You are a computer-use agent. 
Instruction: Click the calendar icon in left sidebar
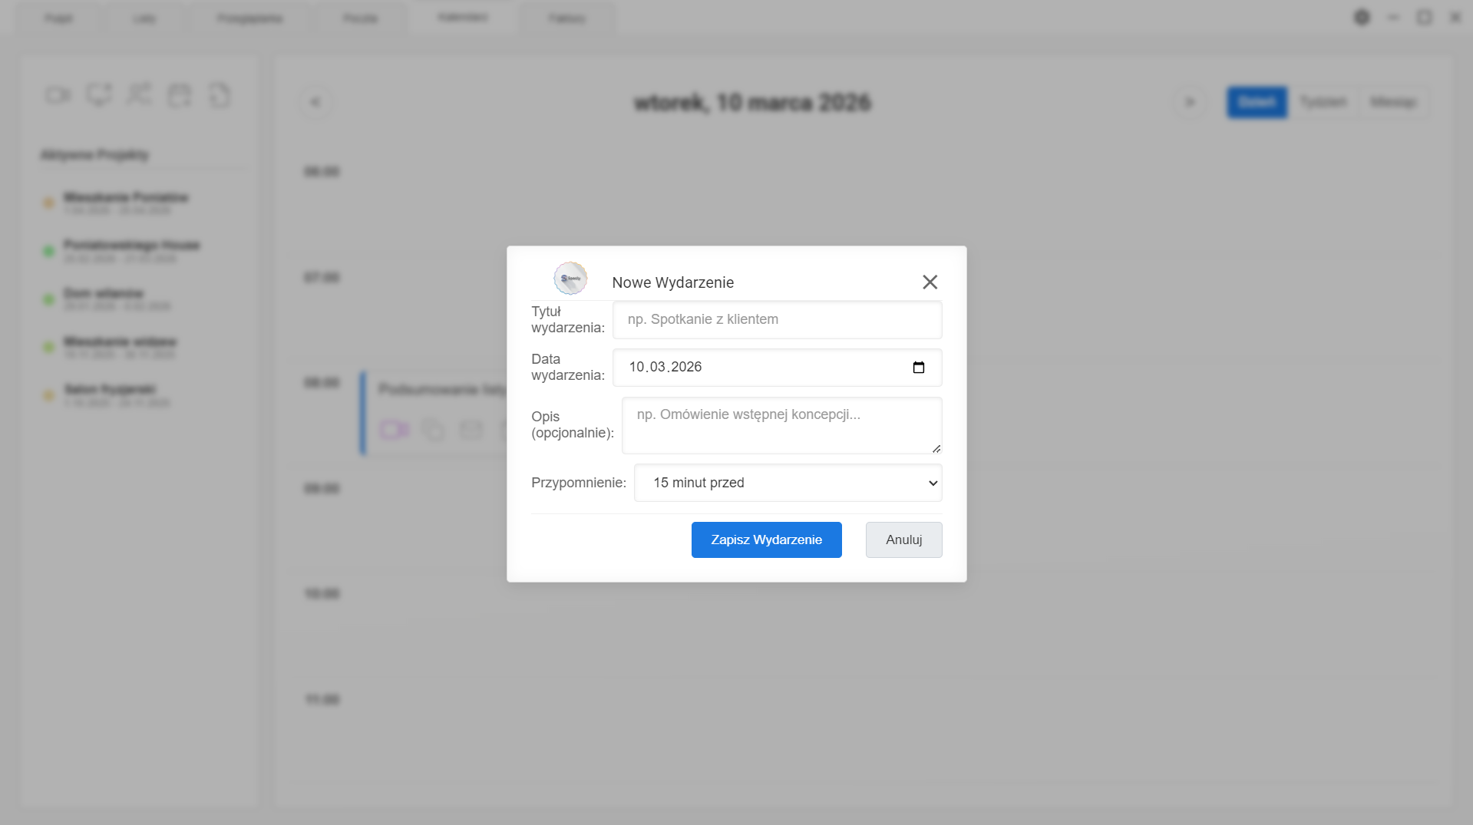click(x=180, y=96)
